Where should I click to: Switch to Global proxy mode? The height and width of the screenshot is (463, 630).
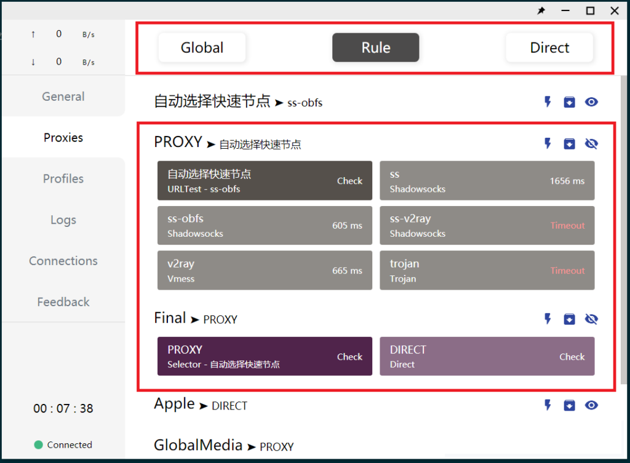[202, 48]
